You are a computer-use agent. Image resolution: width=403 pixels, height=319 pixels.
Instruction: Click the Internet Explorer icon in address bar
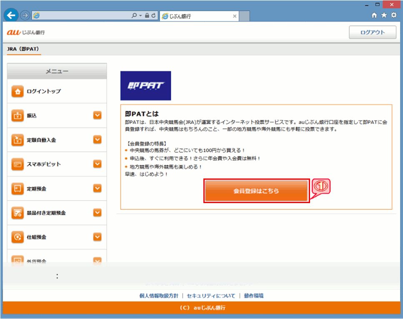pyautogui.click(x=37, y=16)
